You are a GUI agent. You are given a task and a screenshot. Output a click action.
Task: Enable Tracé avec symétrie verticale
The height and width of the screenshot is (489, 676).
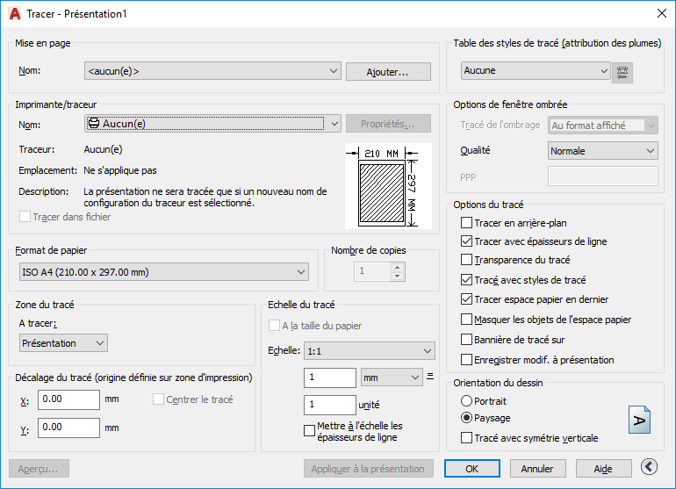coord(467,437)
